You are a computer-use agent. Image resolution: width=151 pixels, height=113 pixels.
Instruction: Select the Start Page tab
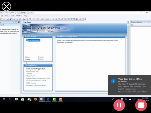(x=27, y=22)
